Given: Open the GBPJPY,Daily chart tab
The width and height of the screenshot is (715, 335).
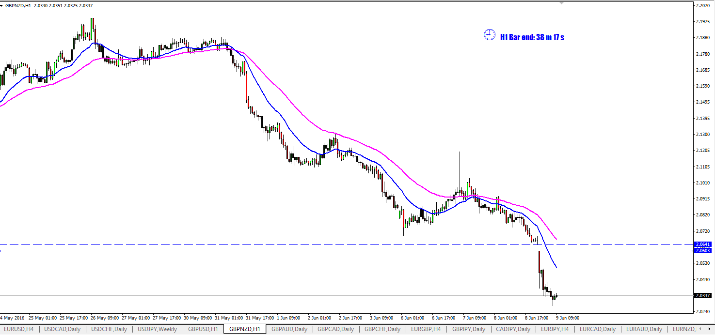Looking at the screenshot, I should pyautogui.click(x=469, y=329).
